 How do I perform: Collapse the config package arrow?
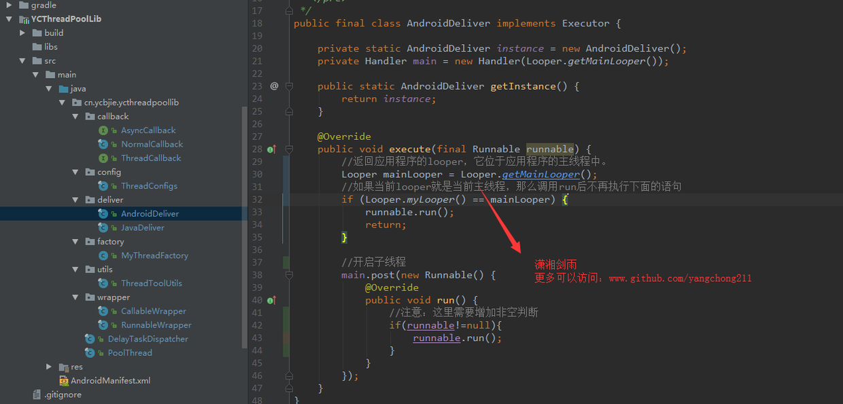coord(75,172)
